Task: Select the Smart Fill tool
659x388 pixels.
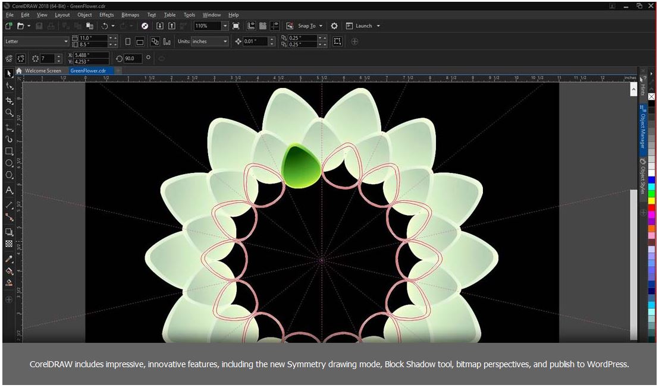Action: coord(9,283)
